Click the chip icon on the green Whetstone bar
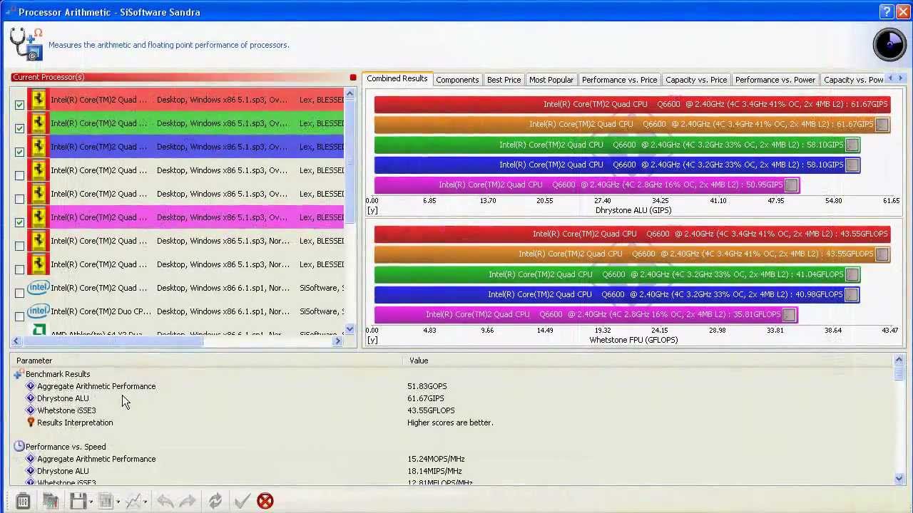The height and width of the screenshot is (513, 913). click(852, 274)
